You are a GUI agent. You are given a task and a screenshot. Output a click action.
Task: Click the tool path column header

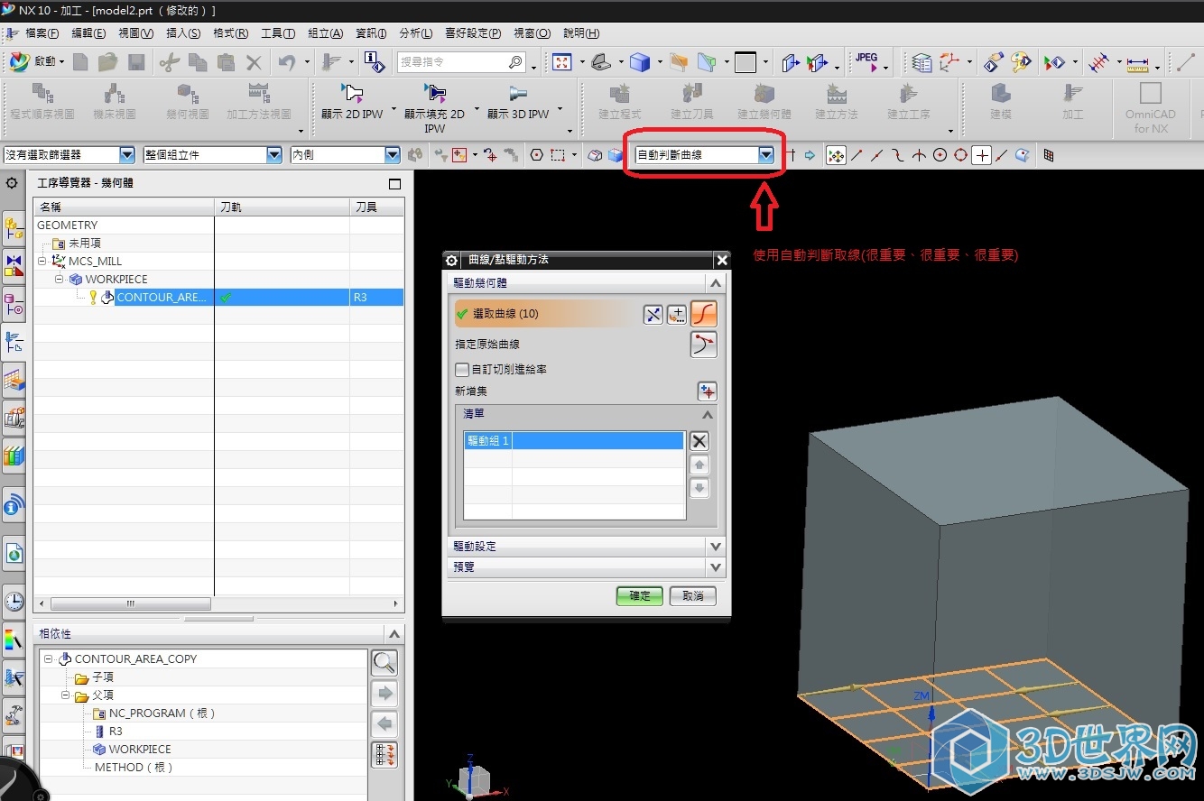click(282, 207)
